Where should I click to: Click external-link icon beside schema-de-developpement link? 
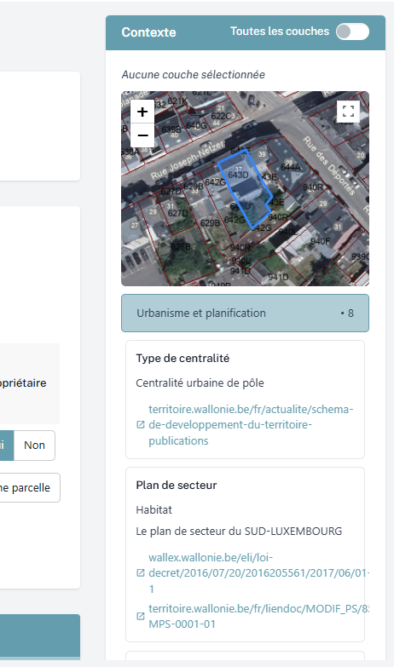(x=141, y=424)
